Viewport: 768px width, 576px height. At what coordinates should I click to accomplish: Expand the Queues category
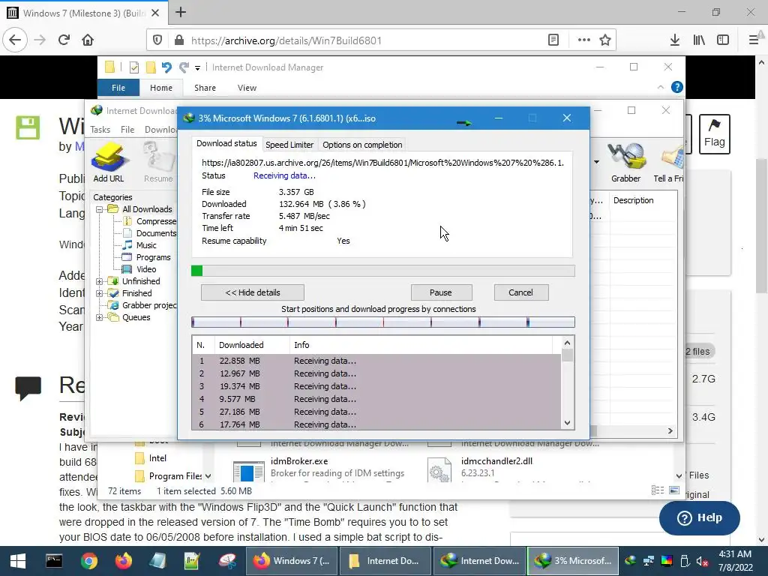pos(100,317)
